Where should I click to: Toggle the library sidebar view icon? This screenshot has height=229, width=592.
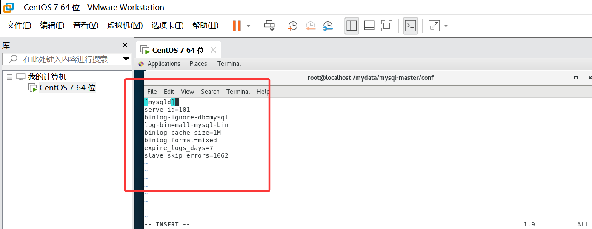pyautogui.click(x=352, y=26)
